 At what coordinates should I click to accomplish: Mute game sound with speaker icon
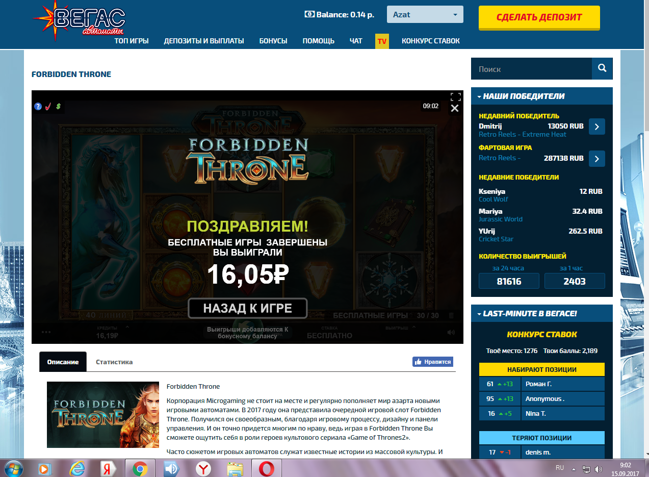(451, 332)
